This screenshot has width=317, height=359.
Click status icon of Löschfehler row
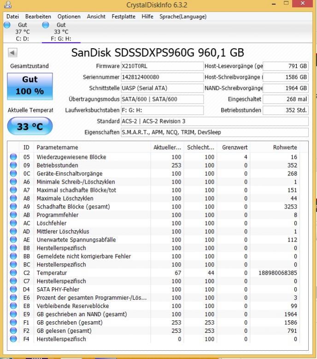point(13,223)
